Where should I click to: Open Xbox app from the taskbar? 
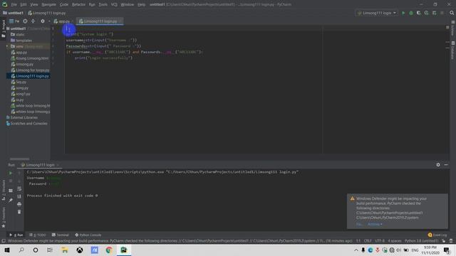(x=79, y=250)
